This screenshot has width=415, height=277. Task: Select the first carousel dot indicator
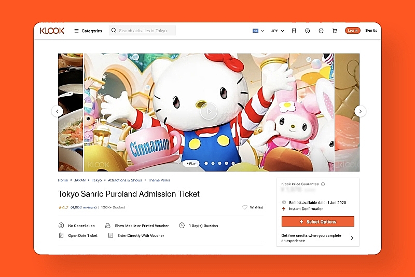(206, 164)
